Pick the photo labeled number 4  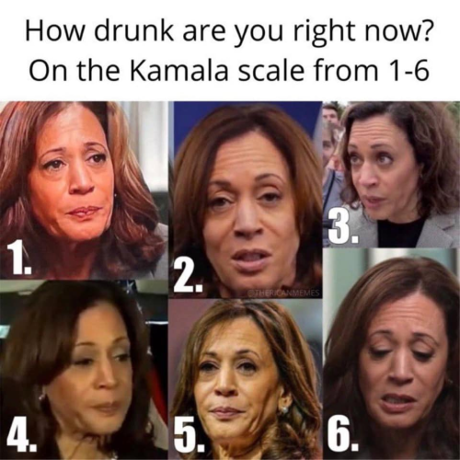[84, 370]
